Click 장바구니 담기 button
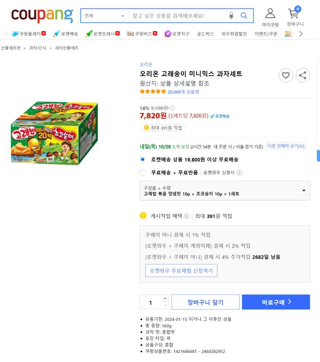 (x=205, y=302)
